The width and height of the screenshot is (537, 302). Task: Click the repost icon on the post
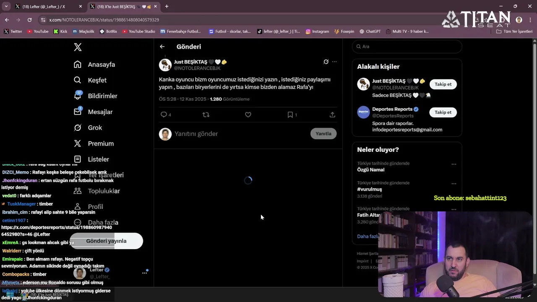pos(206,115)
